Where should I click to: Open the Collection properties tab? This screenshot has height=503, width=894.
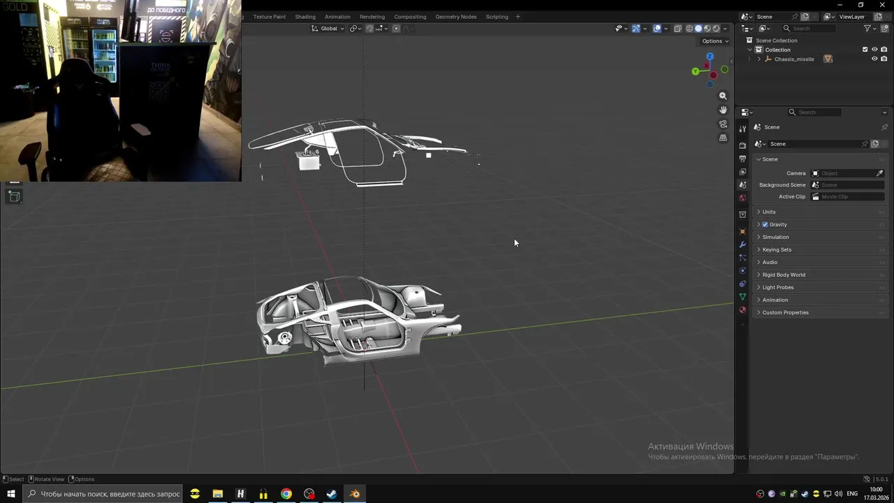[742, 214]
